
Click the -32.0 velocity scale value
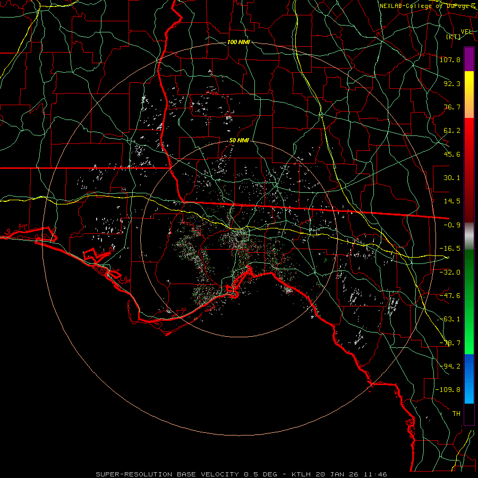(450, 272)
